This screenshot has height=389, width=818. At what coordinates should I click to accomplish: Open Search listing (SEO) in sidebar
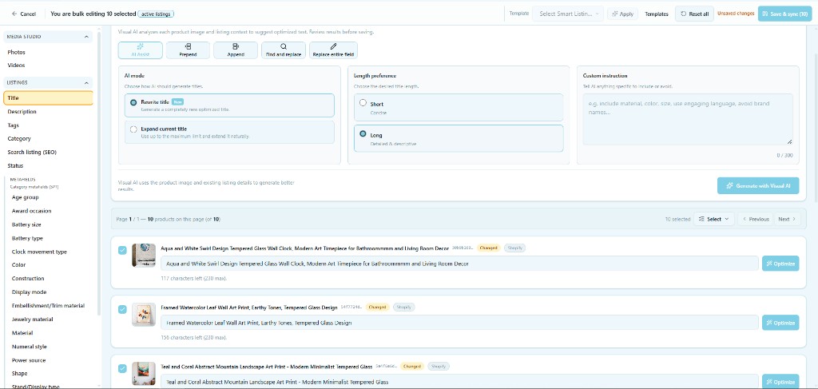pos(32,153)
